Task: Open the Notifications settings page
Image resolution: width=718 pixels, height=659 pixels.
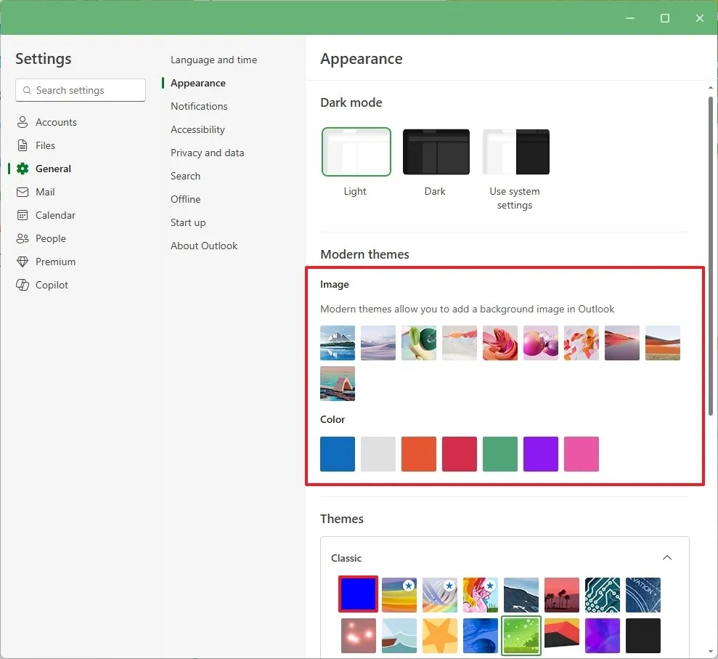Action: pos(199,106)
